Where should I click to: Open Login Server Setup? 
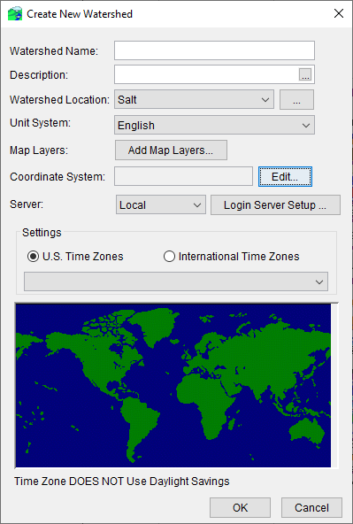(x=275, y=204)
